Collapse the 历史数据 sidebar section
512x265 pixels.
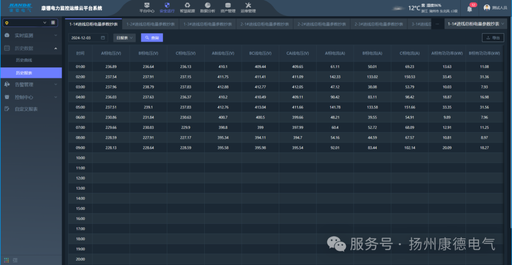[31, 48]
